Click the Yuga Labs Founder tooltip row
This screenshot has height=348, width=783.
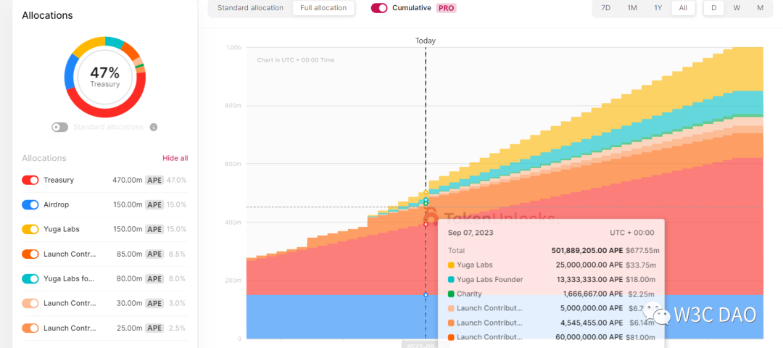551,280
